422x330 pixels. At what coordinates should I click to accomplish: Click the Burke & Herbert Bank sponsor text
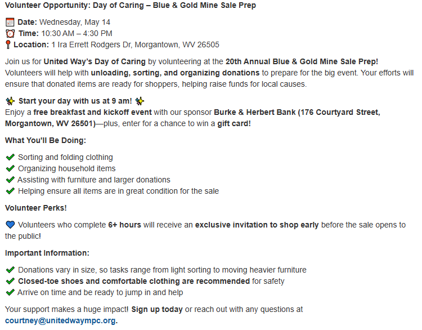254,112
